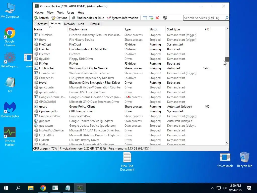The width and height of the screenshot is (257, 193).
Task: Click the FontCache service icon
Action: pyautogui.click(x=36, y=68)
